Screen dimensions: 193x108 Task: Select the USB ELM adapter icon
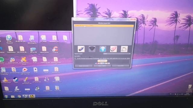[x=81, y=49]
